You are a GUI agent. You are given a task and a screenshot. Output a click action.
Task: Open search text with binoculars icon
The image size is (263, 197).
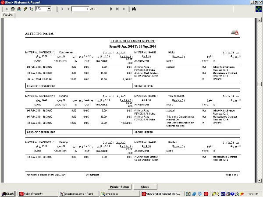[x=134, y=9]
